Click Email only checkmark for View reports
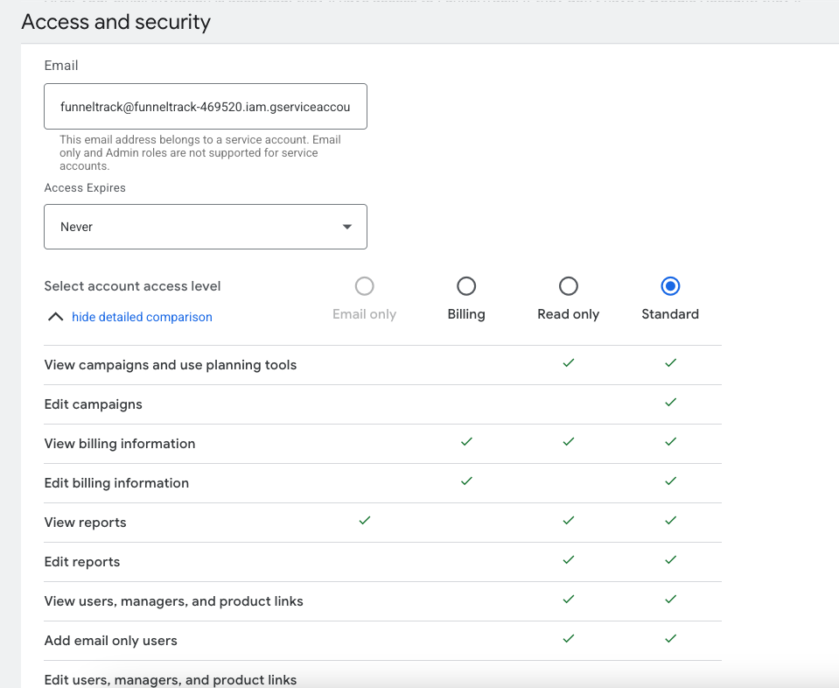The width and height of the screenshot is (839, 688). click(x=365, y=521)
